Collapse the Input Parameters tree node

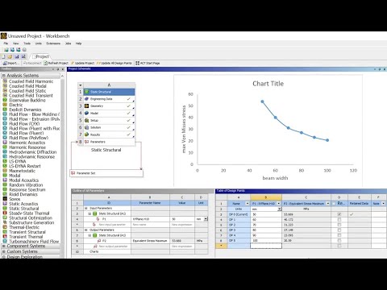pos(86,208)
